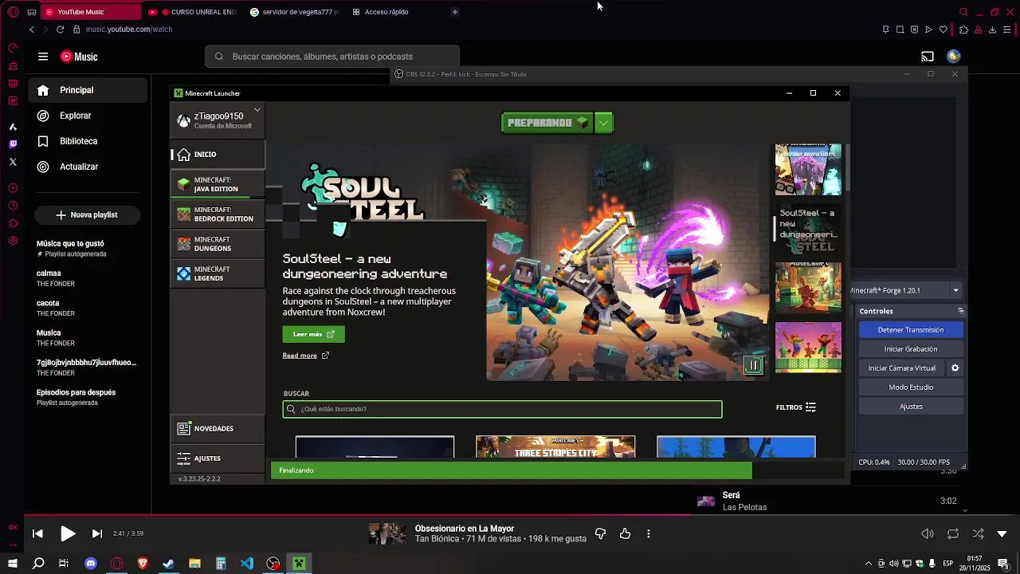Open X icon in Opera sidebar
Viewport: 1020px width, 574px height.
[x=13, y=162]
